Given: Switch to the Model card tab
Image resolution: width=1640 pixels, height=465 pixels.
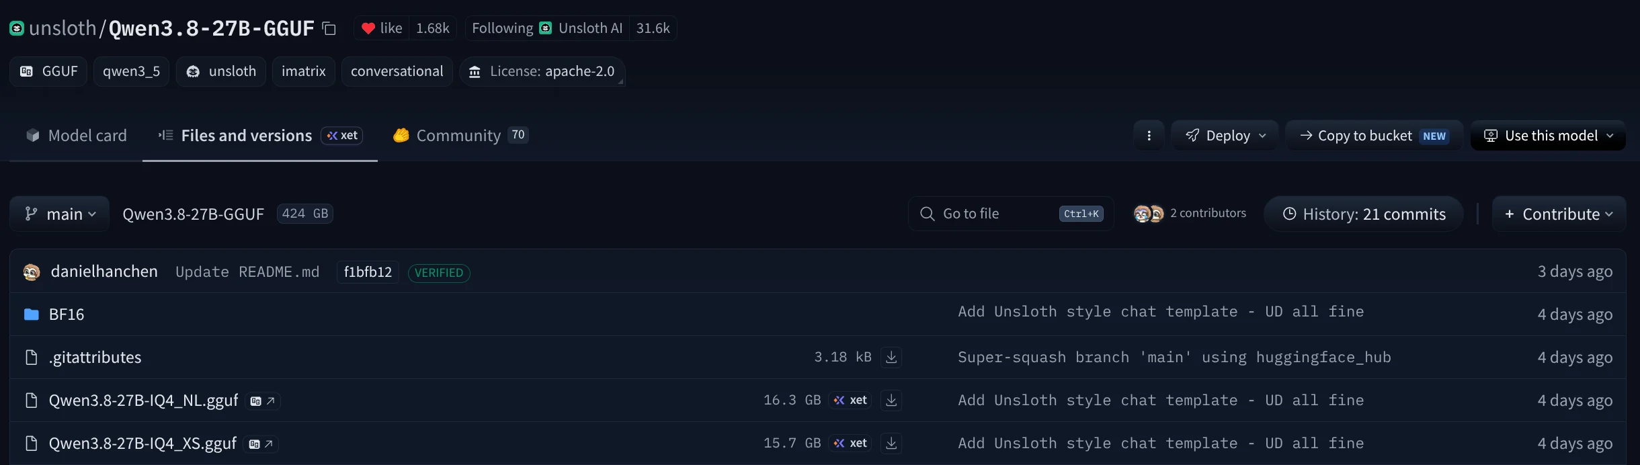Looking at the screenshot, I should click(x=76, y=136).
